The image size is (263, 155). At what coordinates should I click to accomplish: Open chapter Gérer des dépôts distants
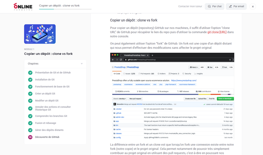pos(49,130)
